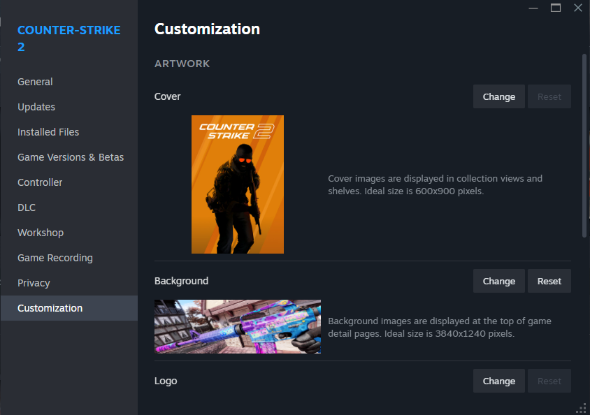Click the Background label text

click(181, 281)
